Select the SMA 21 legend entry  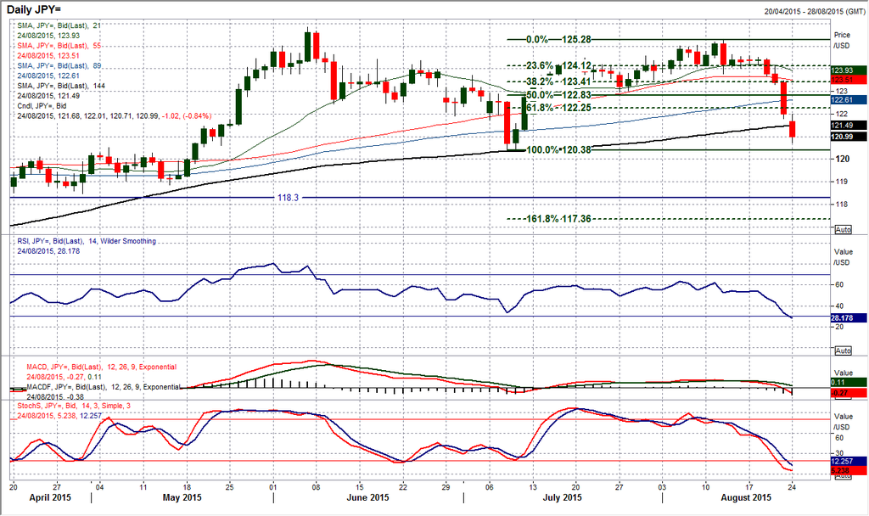pos(59,25)
